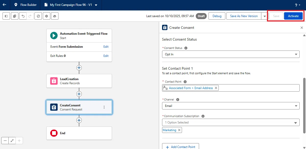The image size is (306, 149).
Task: Select the End element icon
Action: (54, 133)
